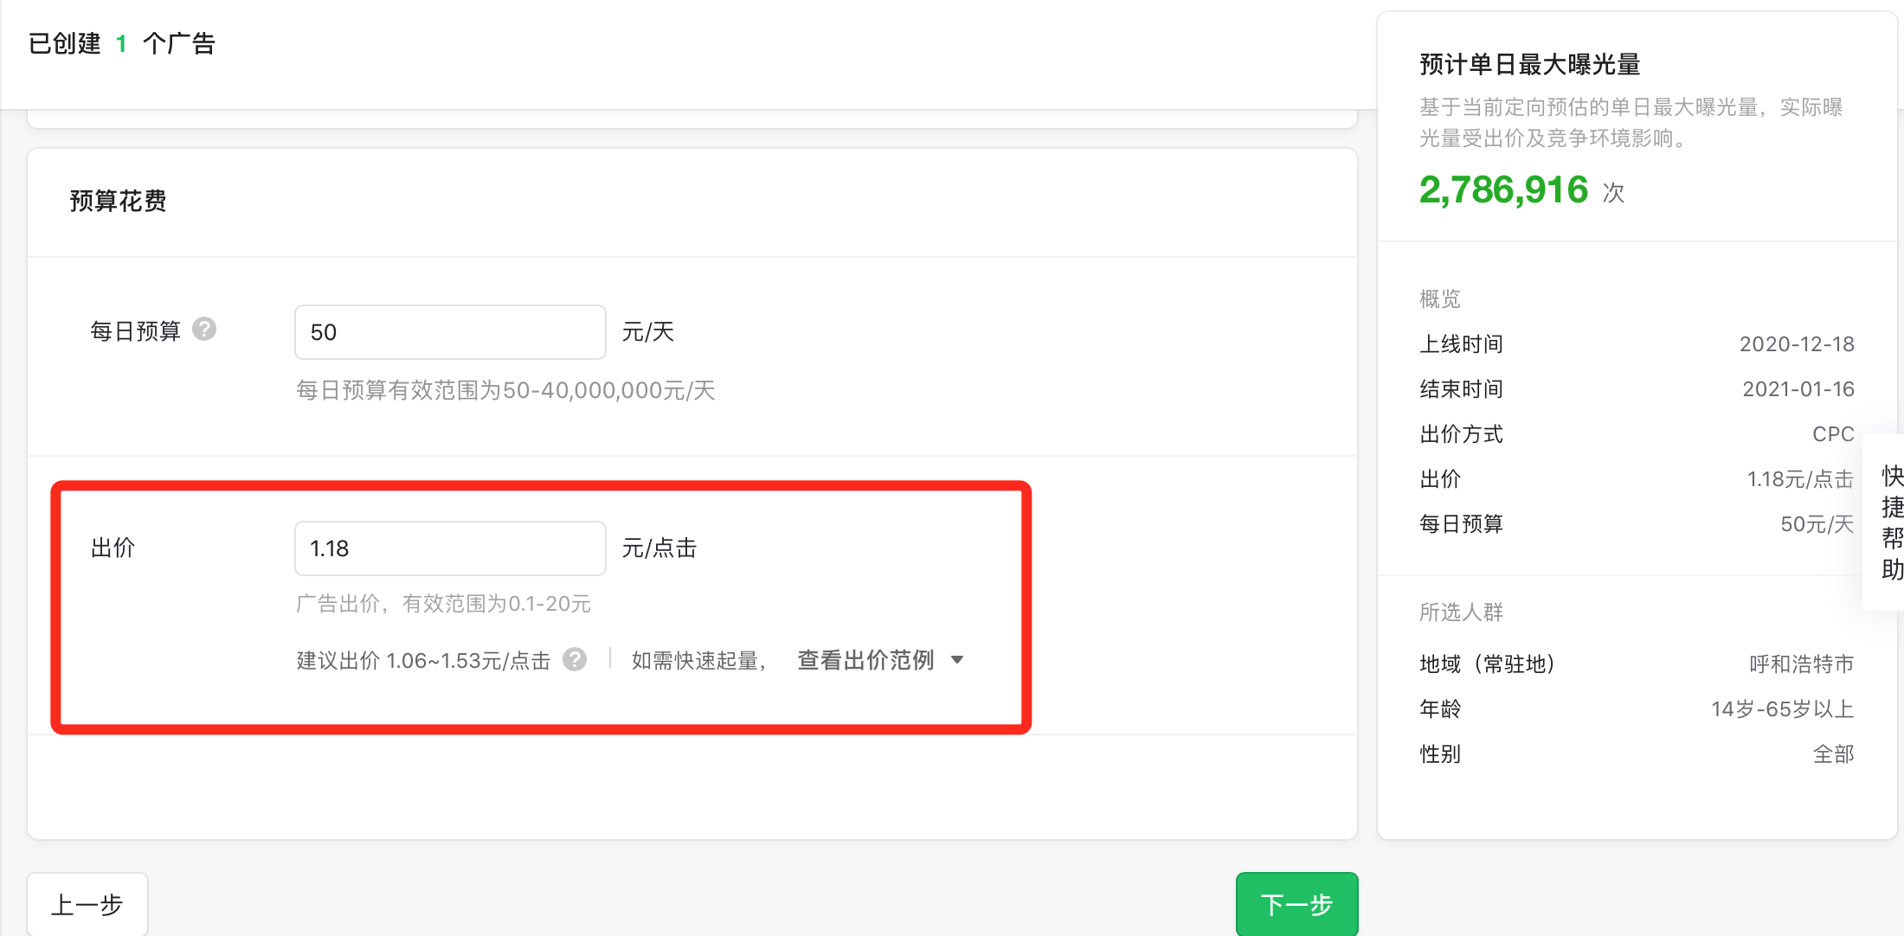Image resolution: width=1904 pixels, height=936 pixels.
Task: Click the 2,786,916 exposure number
Action: pyautogui.click(x=1503, y=190)
